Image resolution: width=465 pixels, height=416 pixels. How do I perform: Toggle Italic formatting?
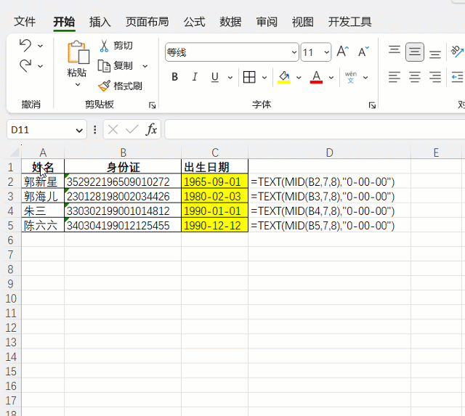coord(194,77)
